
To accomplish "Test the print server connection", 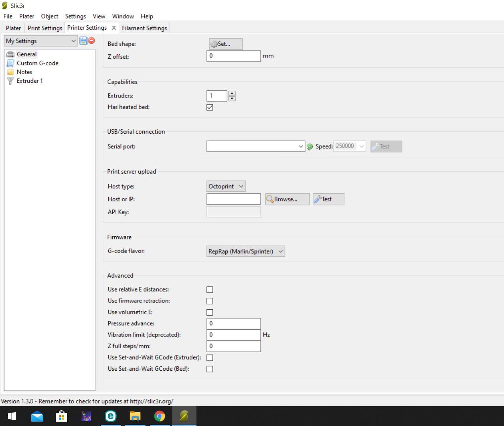I will pos(328,199).
